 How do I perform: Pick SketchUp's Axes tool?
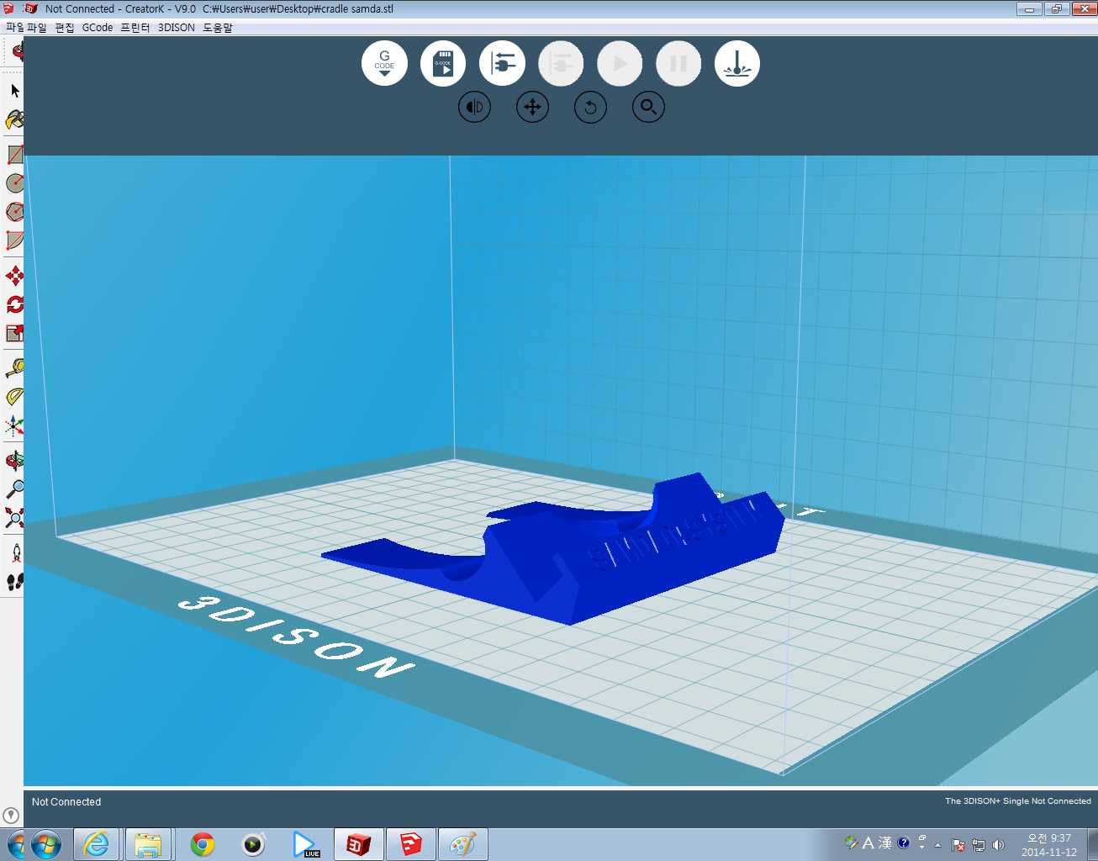click(x=15, y=426)
